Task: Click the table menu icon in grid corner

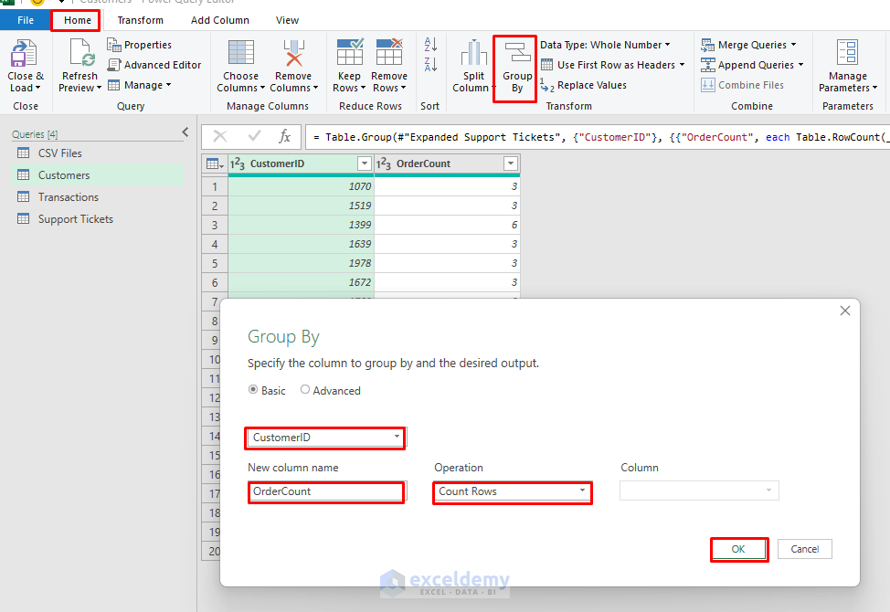Action: point(215,164)
